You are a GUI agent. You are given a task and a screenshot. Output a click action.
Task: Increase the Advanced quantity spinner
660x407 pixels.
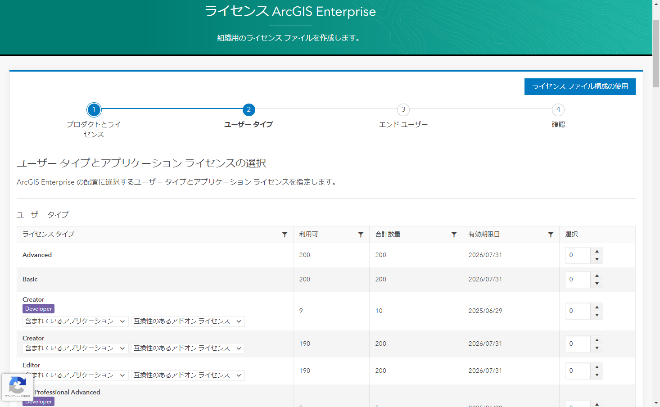[x=597, y=251]
